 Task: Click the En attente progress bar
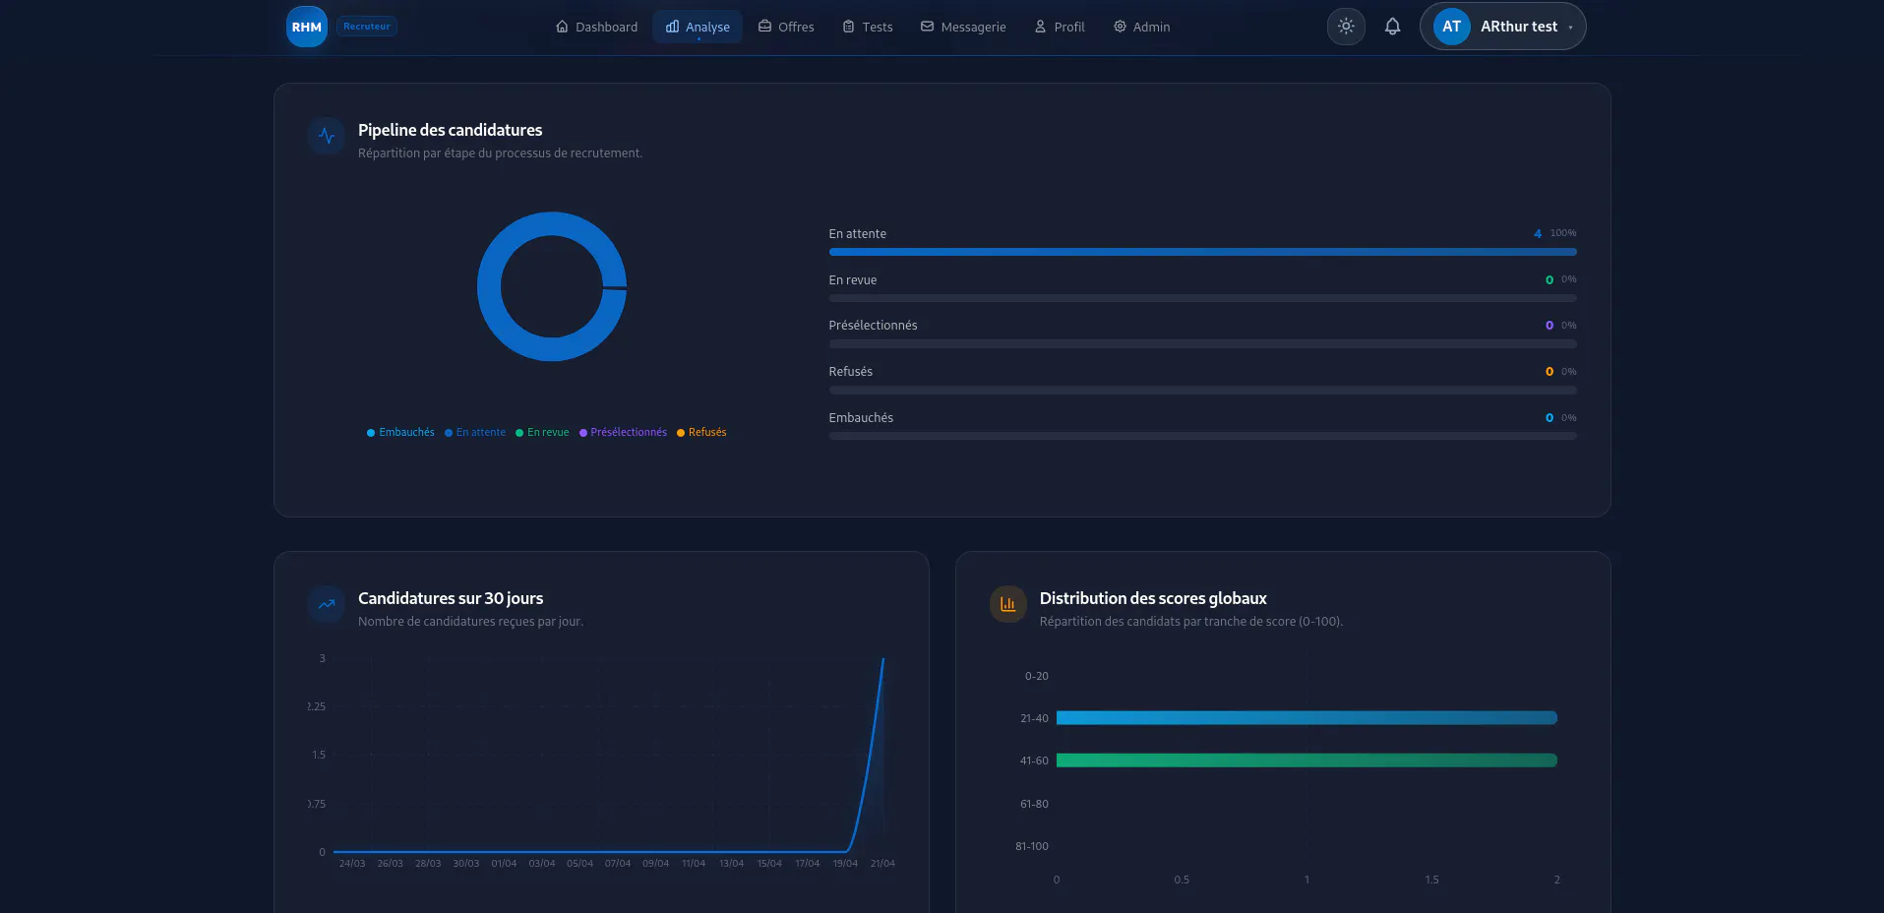(1202, 252)
